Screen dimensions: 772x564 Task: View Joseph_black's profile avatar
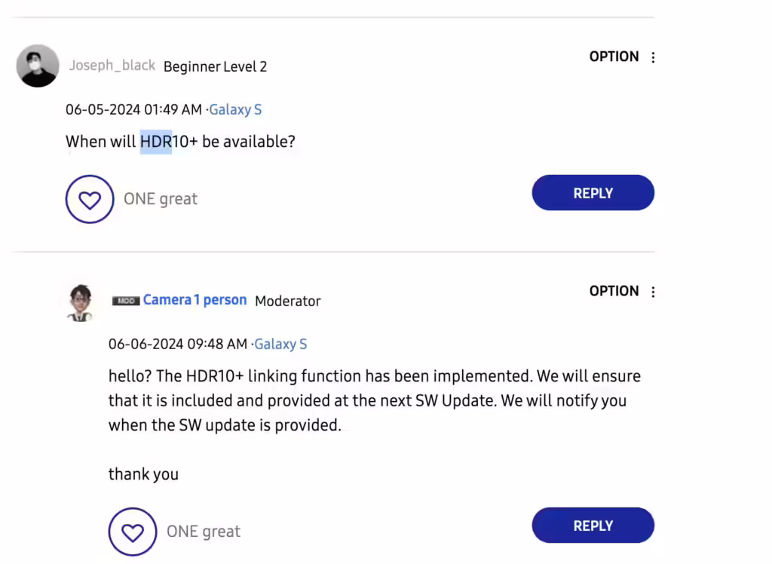coord(38,66)
